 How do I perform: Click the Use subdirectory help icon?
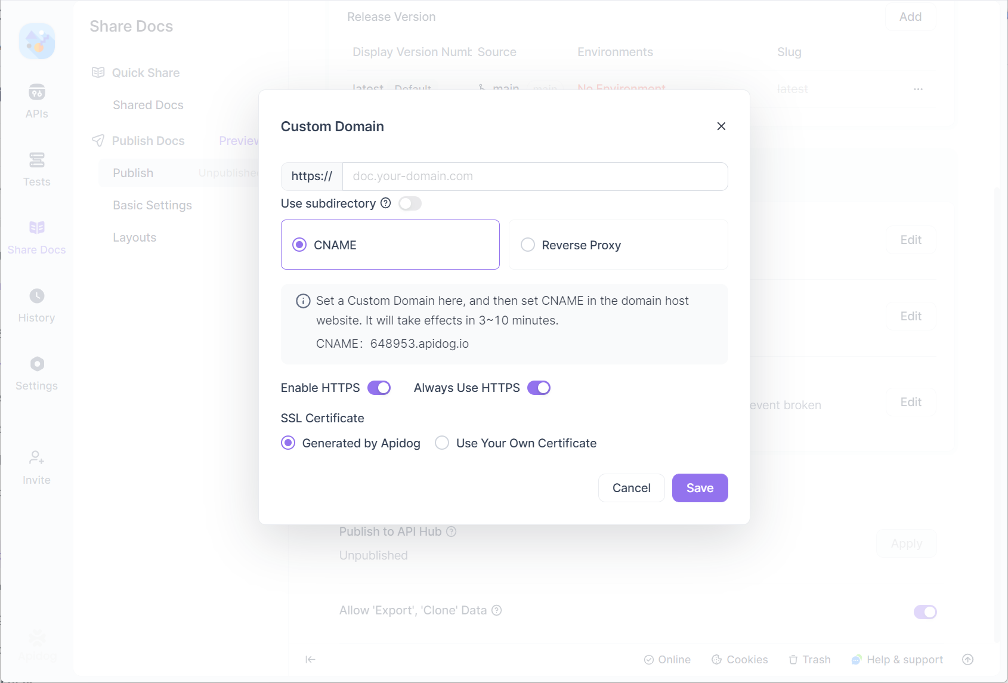(386, 203)
